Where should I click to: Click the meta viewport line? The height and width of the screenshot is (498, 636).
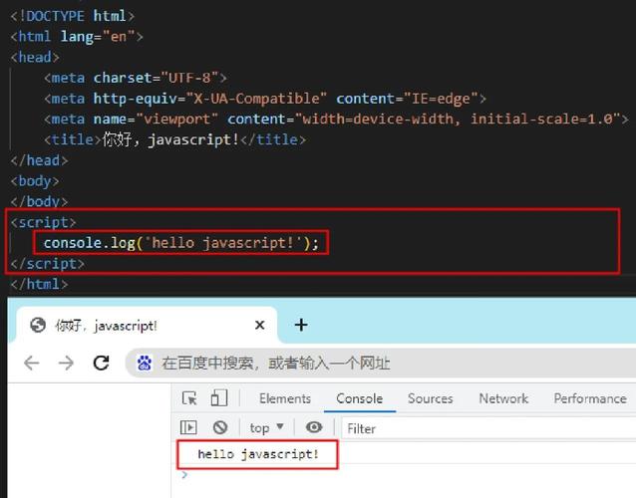click(336, 120)
